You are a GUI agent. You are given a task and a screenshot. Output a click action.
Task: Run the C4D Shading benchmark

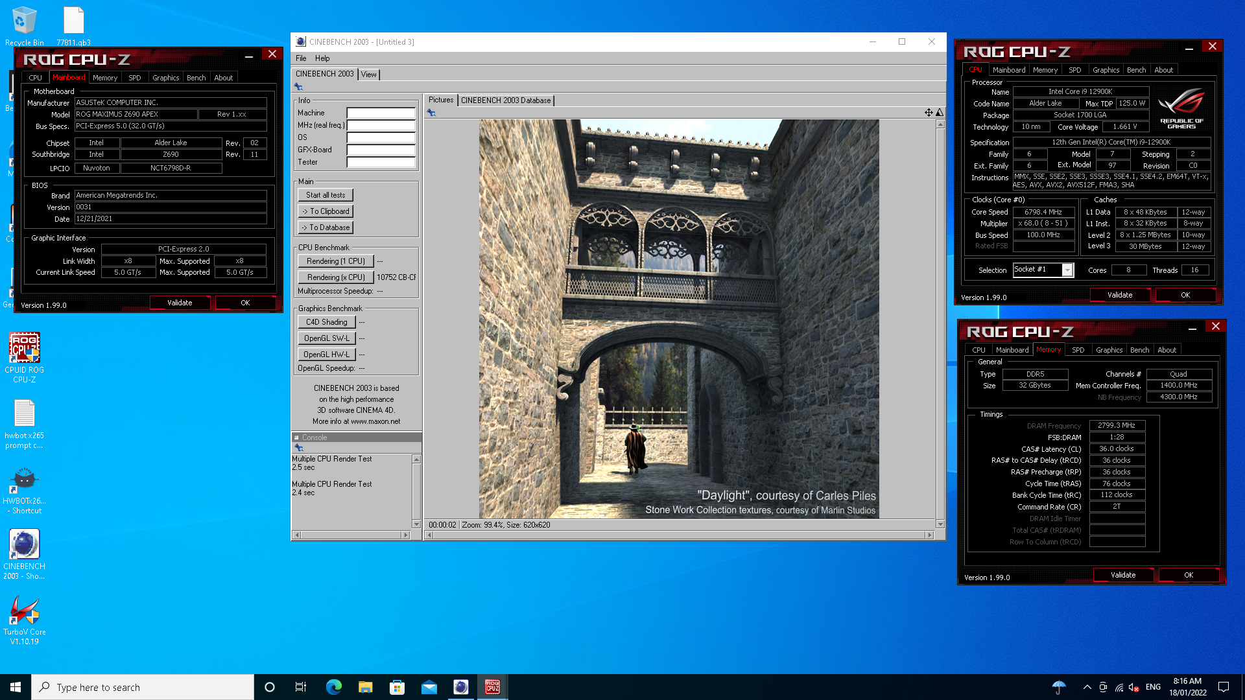coord(327,322)
